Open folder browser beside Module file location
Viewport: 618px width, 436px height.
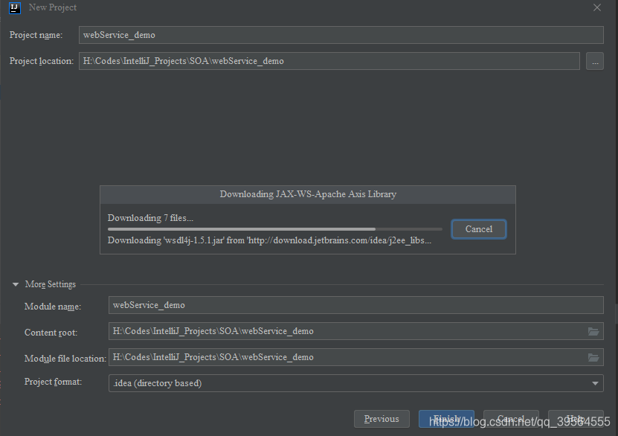593,357
